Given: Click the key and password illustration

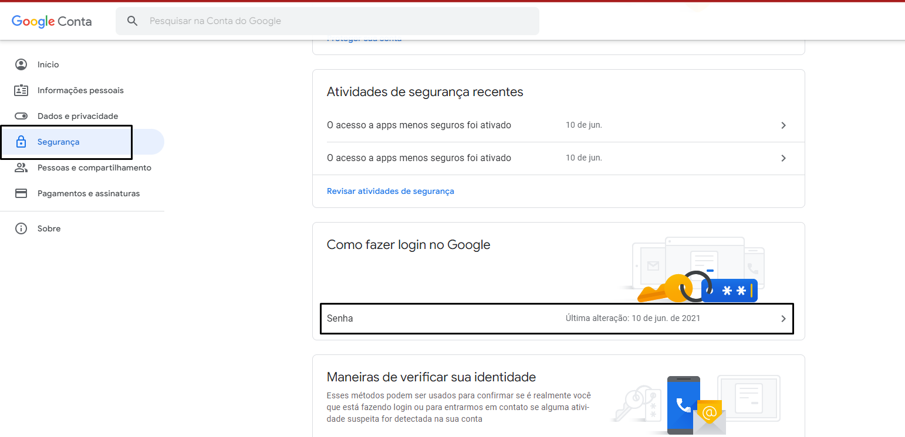Looking at the screenshot, I should (x=693, y=270).
